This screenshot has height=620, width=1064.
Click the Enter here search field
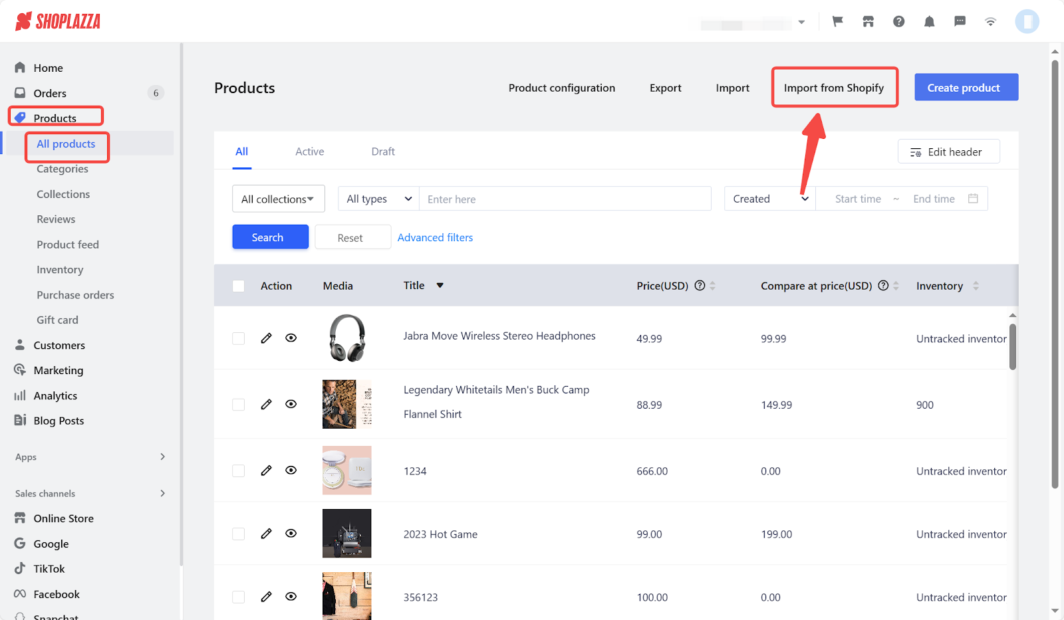(565, 199)
